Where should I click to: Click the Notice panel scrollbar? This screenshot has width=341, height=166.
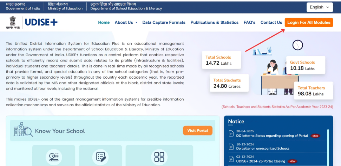tap(328, 147)
